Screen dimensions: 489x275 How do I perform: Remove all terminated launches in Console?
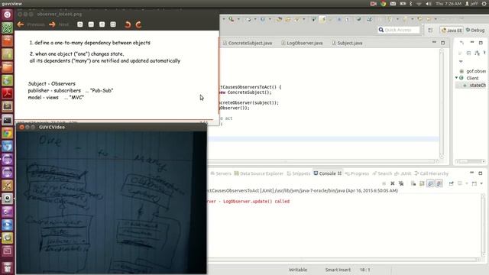[401, 183]
